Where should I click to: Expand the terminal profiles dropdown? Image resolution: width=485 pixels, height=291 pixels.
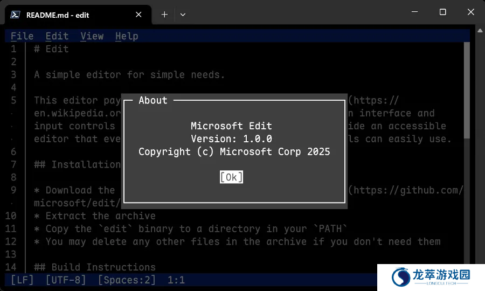183,15
